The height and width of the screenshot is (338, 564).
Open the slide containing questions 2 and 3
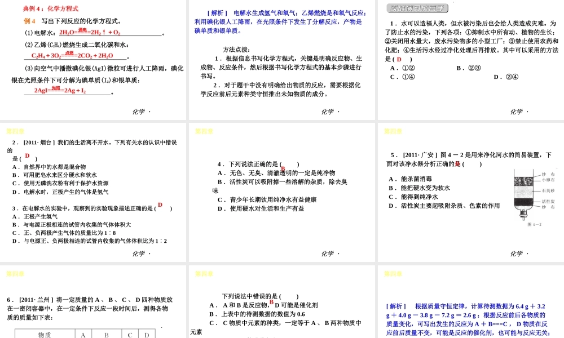(93, 192)
